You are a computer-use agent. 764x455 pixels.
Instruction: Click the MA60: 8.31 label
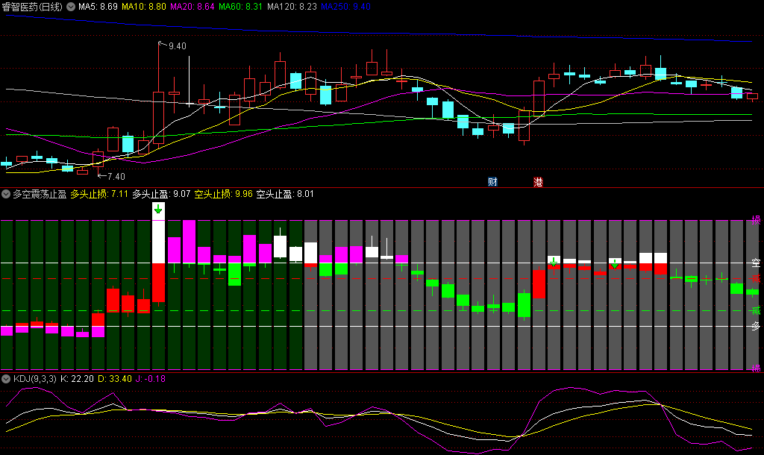tap(240, 7)
